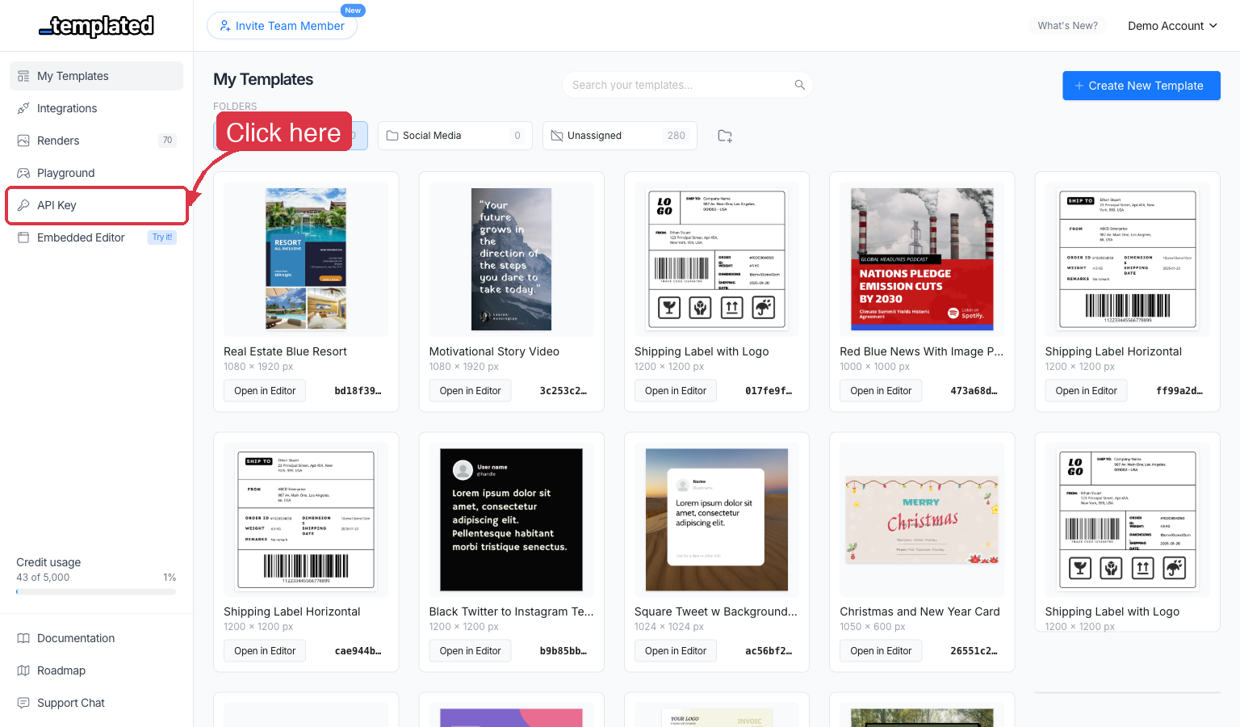1240x727 pixels.
Task: Click the search magnifier icon
Action: [x=799, y=85]
